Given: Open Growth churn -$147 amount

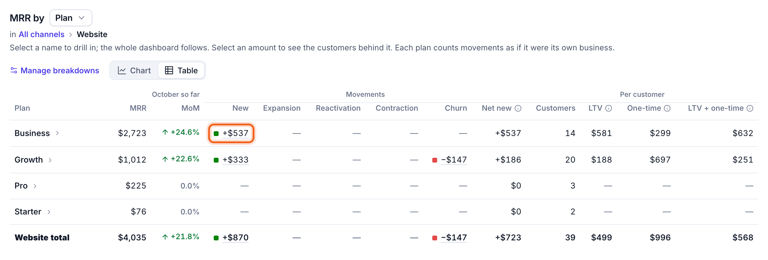Looking at the screenshot, I should coord(454,160).
